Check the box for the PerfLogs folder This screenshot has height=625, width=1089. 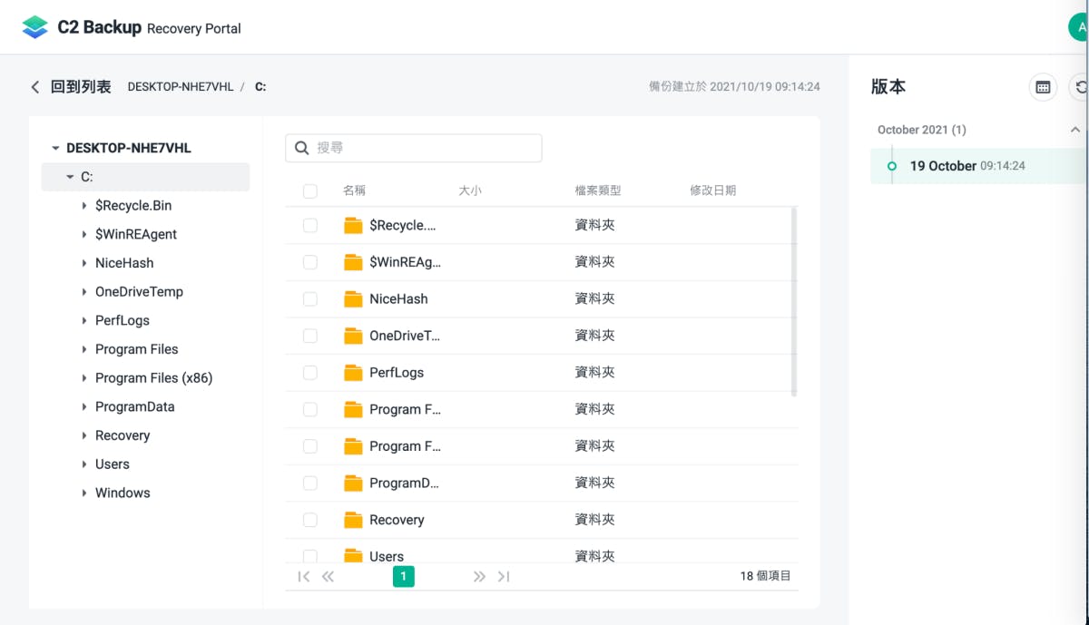(x=310, y=373)
